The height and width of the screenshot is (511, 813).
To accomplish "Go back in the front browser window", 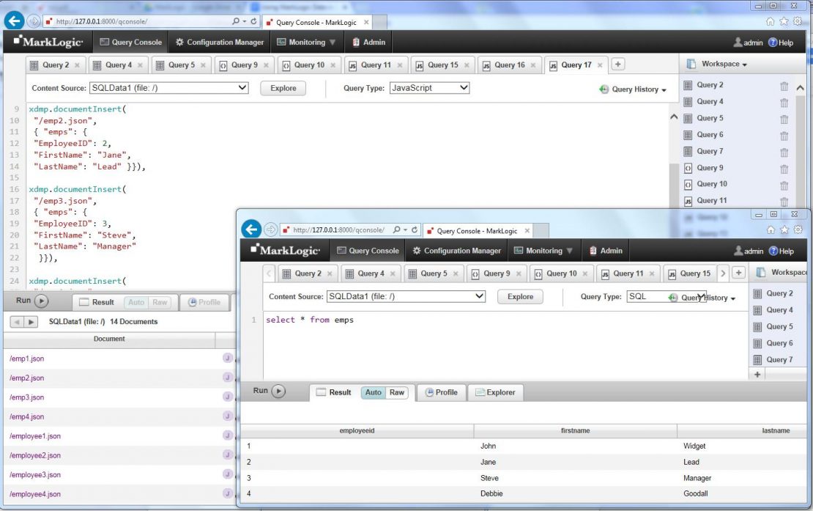I will (x=251, y=229).
